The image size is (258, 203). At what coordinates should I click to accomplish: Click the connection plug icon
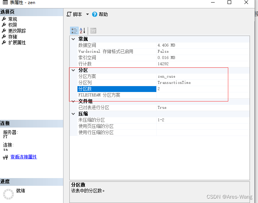click(6, 157)
